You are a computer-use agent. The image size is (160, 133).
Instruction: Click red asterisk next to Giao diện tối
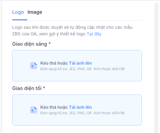[x=44, y=88]
